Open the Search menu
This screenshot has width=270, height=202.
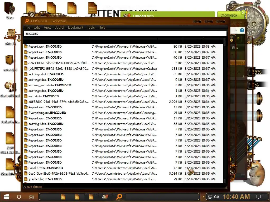point(59,27)
